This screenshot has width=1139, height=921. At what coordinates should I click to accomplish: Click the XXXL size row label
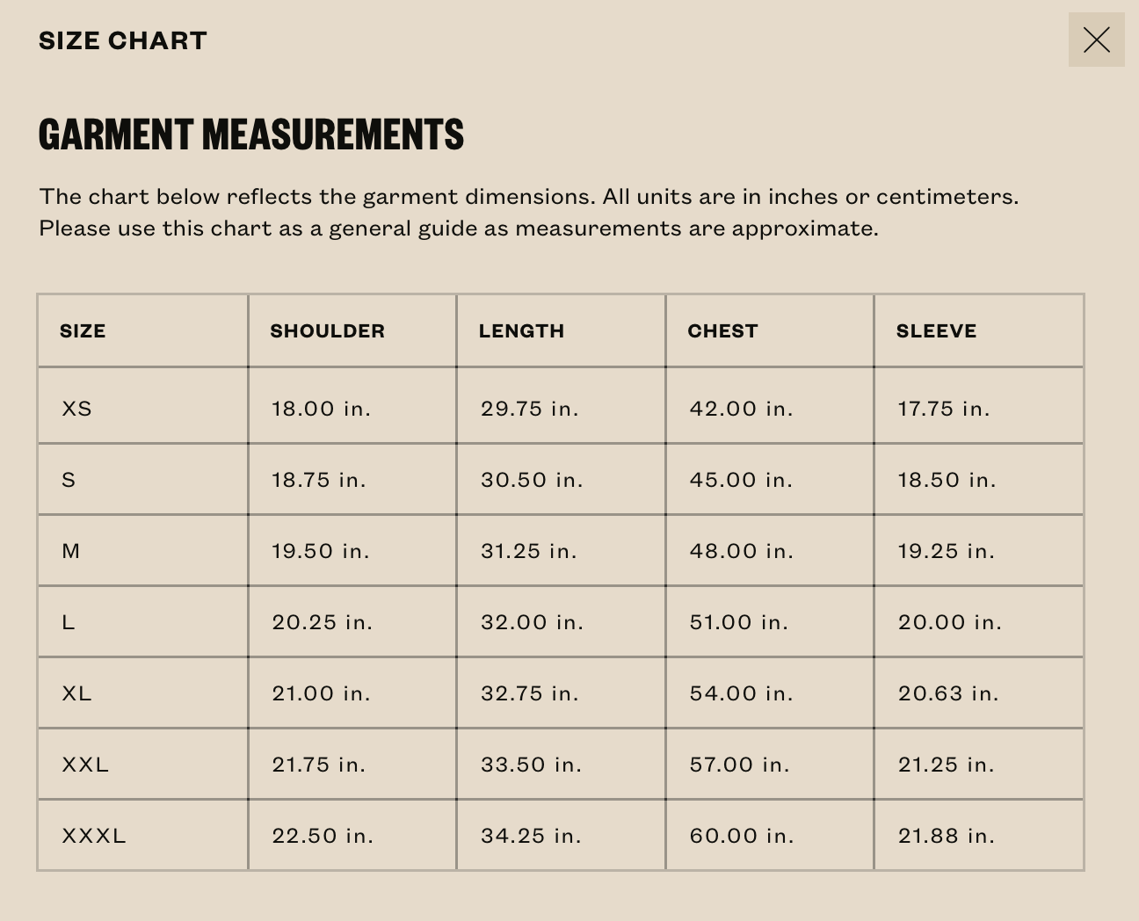pos(94,836)
